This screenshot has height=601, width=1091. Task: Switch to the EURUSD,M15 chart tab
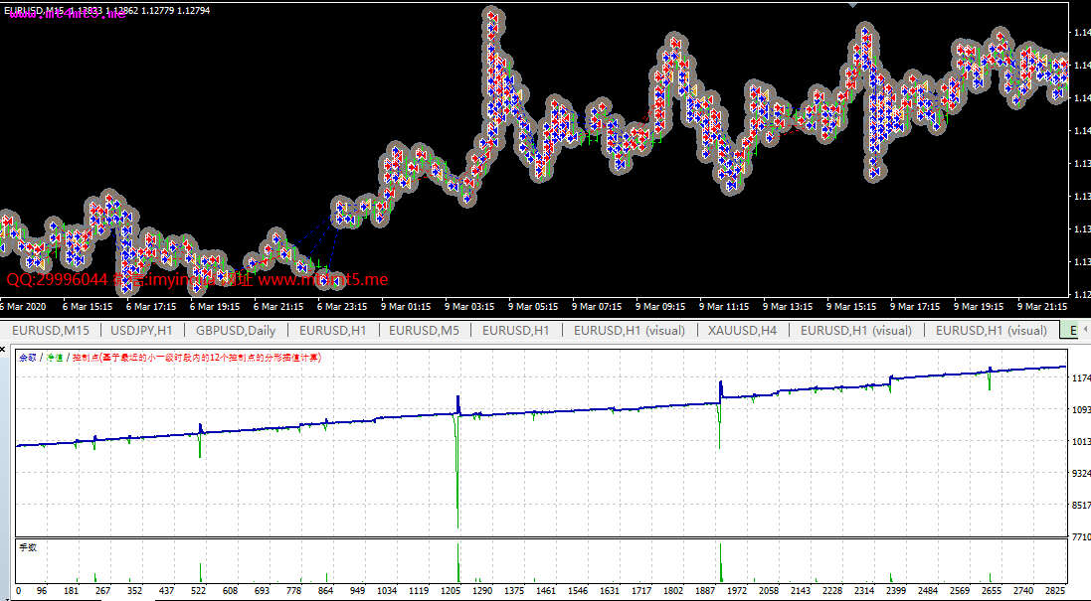click(x=50, y=330)
